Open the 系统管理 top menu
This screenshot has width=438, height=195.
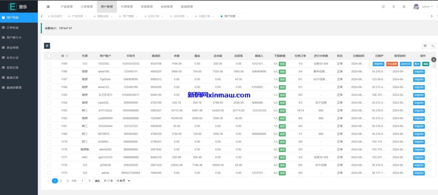(x=167, y=6)
